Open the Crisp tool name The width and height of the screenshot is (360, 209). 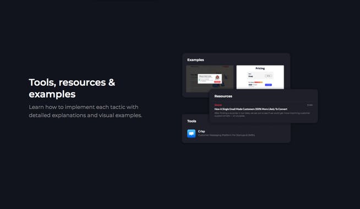pos(201,131)
